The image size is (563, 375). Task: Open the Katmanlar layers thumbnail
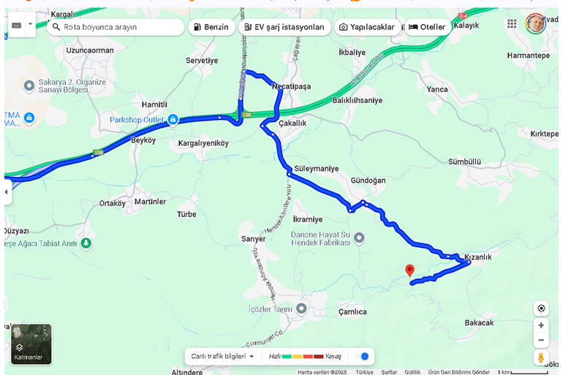coord(31,344)
